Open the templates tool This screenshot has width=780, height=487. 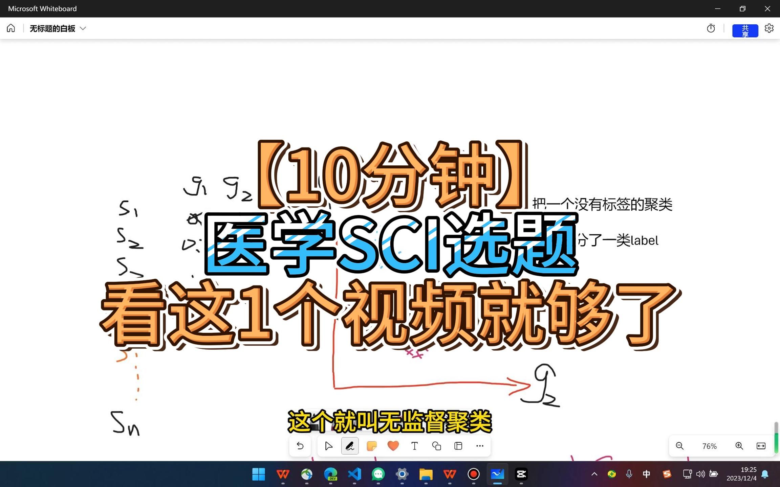(x=458, y=446)
